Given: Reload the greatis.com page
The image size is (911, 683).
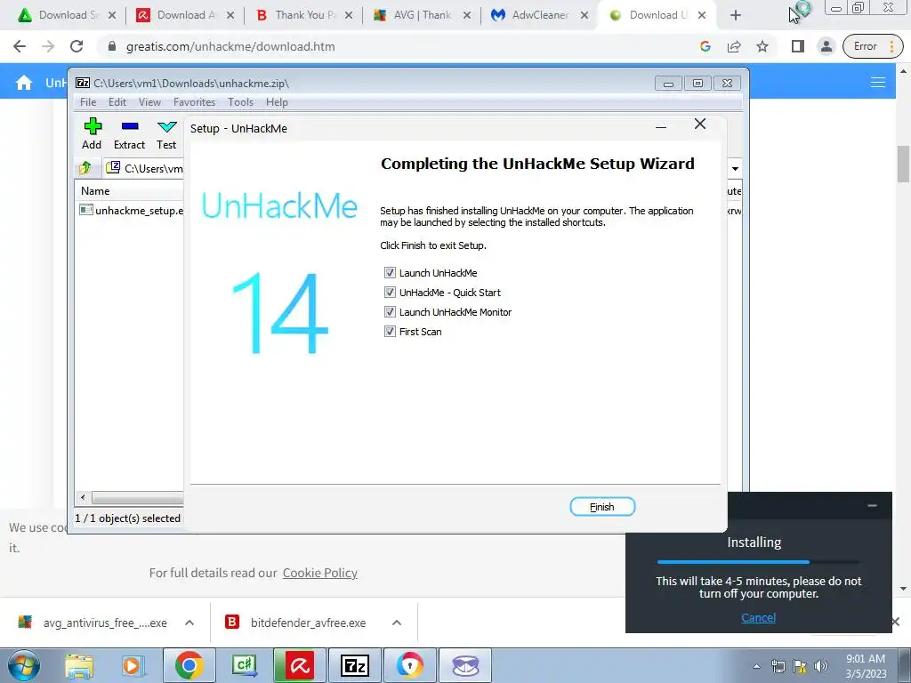Looking at the screenshot, I should 77,46.
